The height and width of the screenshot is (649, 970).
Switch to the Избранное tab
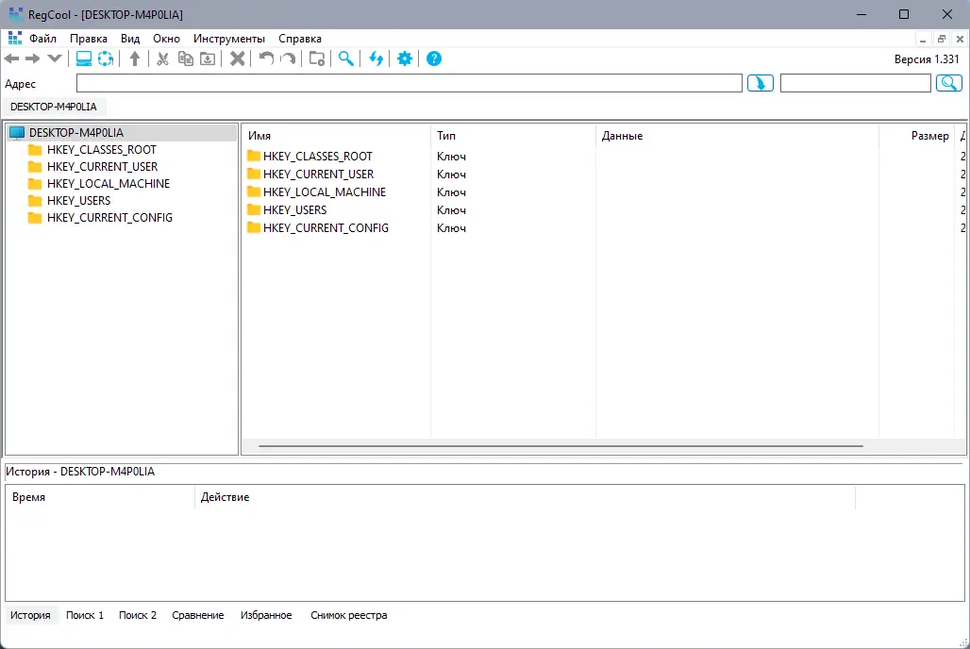point(266,615)
